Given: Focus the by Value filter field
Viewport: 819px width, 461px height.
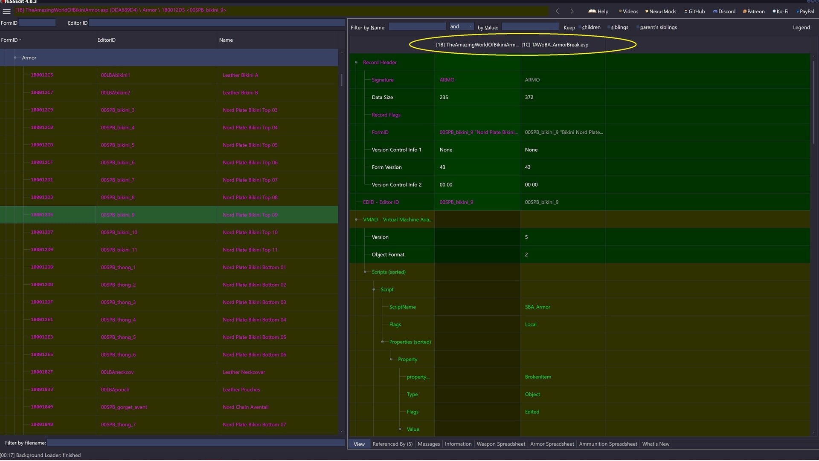Looking at the screenshot, I should [530, 27].
